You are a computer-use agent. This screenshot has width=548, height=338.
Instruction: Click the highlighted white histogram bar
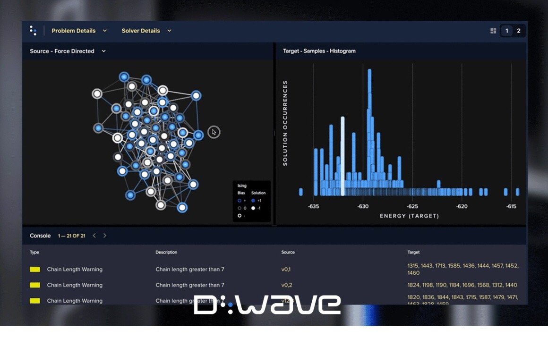click(x=342, y=156)
